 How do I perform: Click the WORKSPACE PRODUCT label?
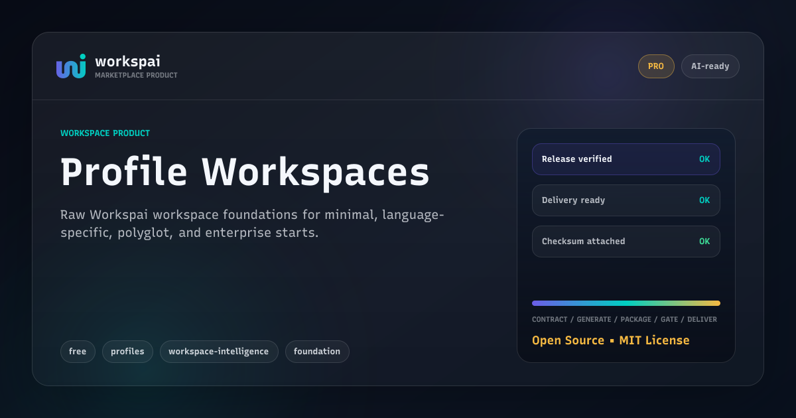[x=105, y=133]
